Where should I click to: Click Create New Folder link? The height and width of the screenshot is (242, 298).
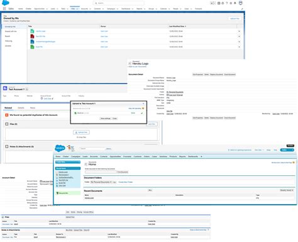pyautogui.click(x=126, y=182)
